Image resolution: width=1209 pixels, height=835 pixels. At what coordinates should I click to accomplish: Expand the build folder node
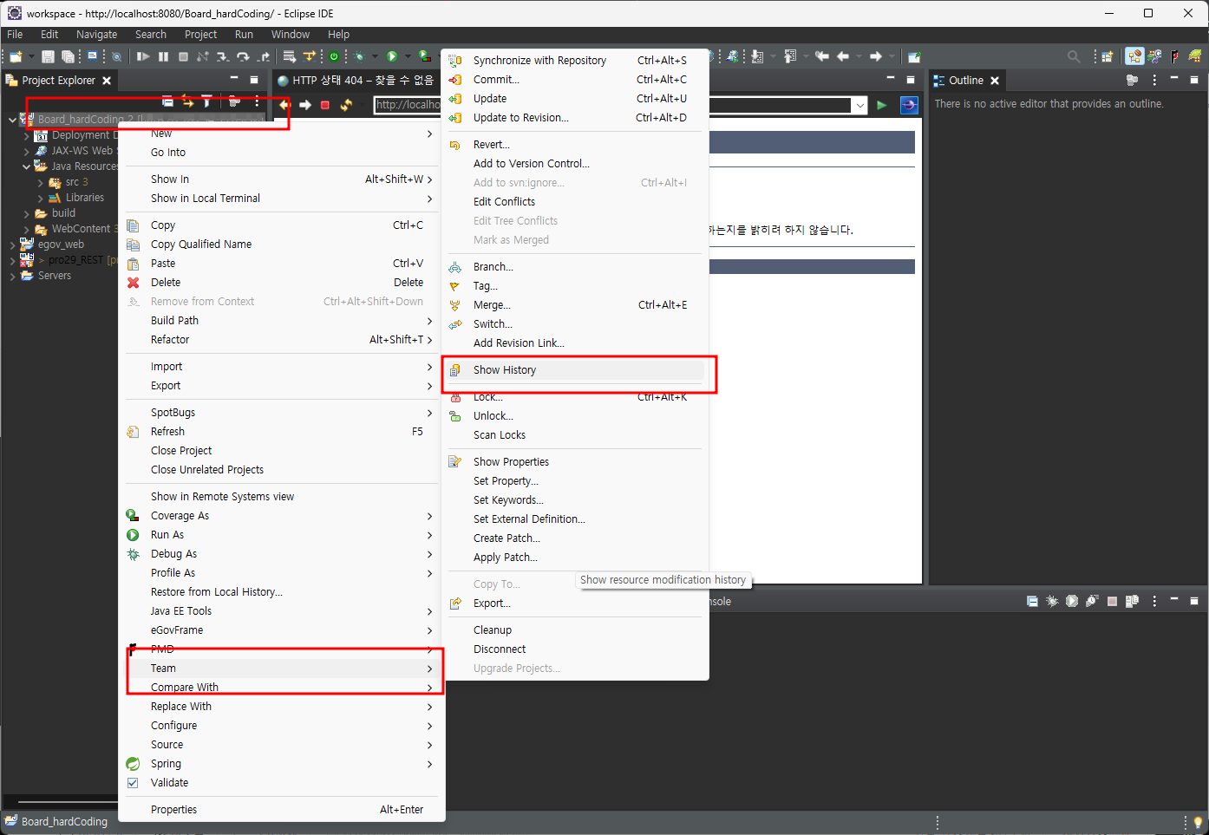click(27, 213)
